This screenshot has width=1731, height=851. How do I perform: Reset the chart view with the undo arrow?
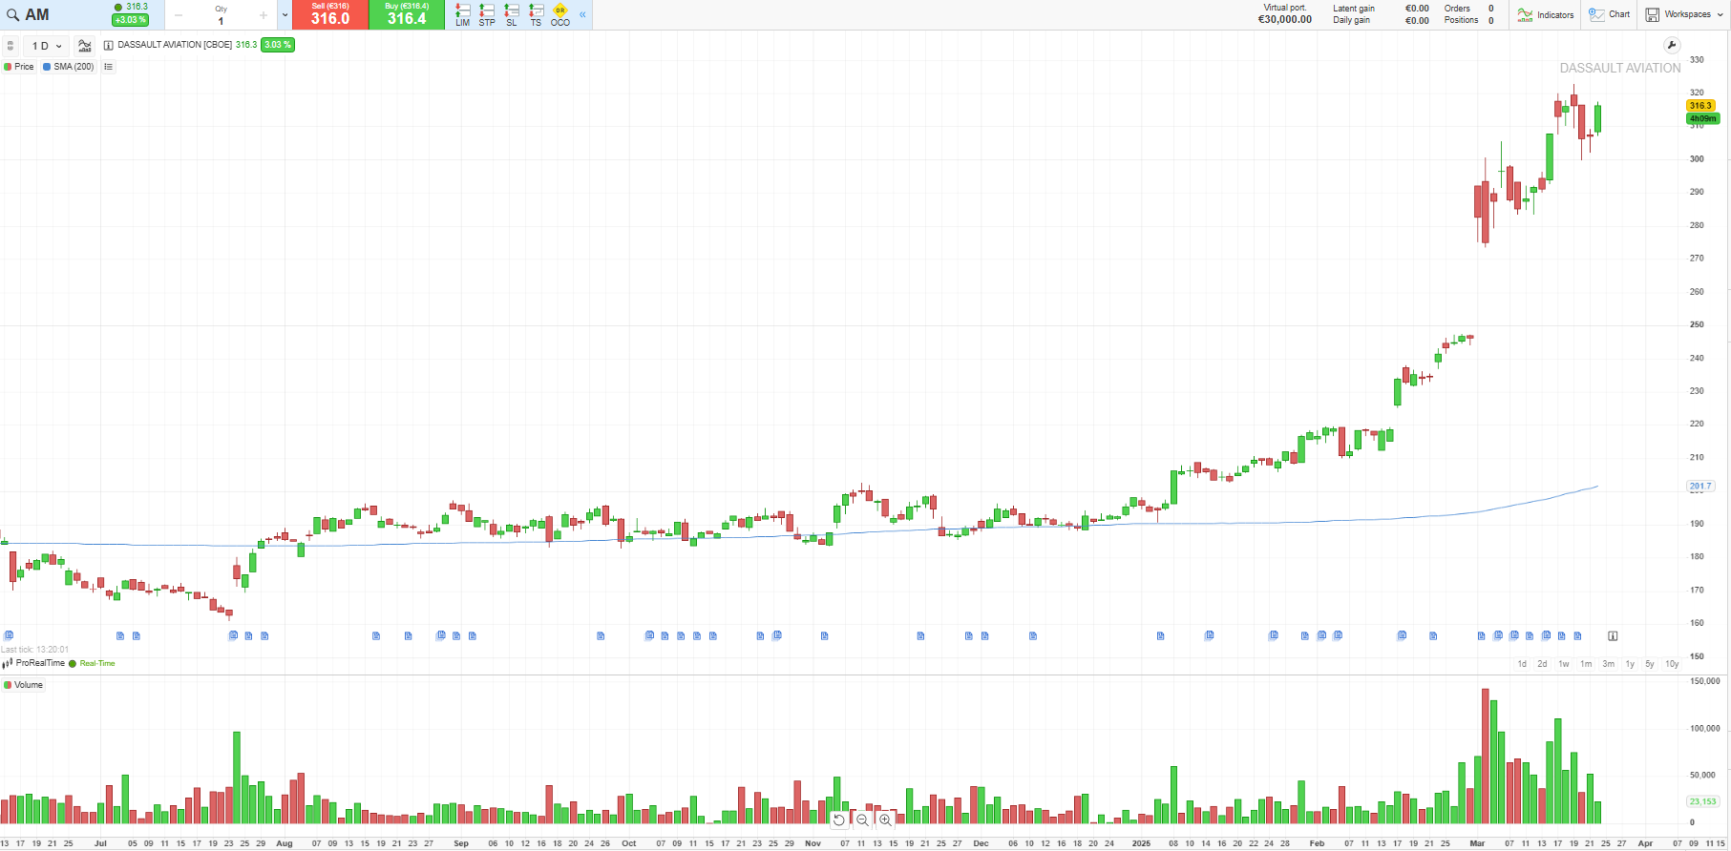839,820
